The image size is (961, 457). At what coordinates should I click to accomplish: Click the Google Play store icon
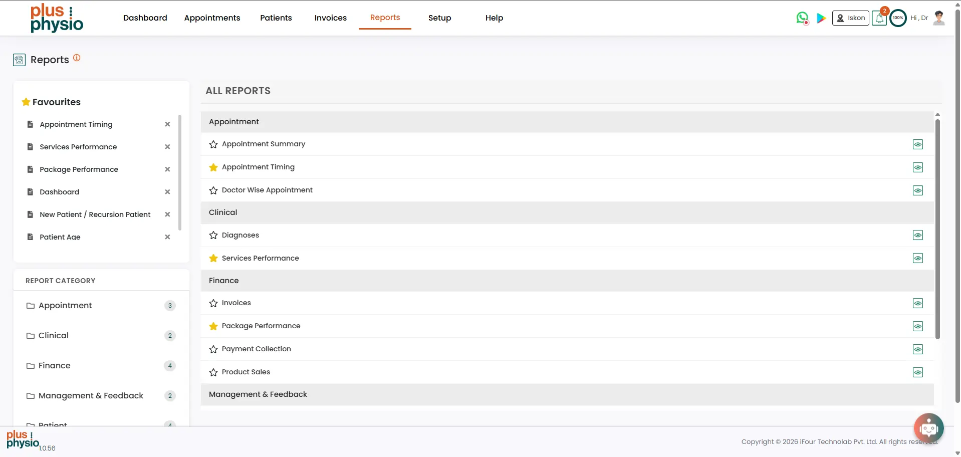point(821,18)
